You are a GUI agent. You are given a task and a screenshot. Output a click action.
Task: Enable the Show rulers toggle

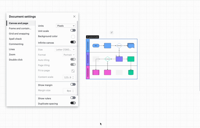click(73, 98)
